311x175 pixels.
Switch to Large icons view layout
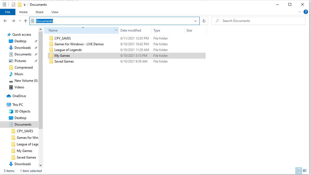point(305,171)
